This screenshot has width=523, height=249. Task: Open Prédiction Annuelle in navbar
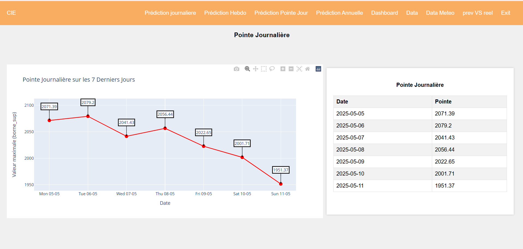[x=339, y=13]
